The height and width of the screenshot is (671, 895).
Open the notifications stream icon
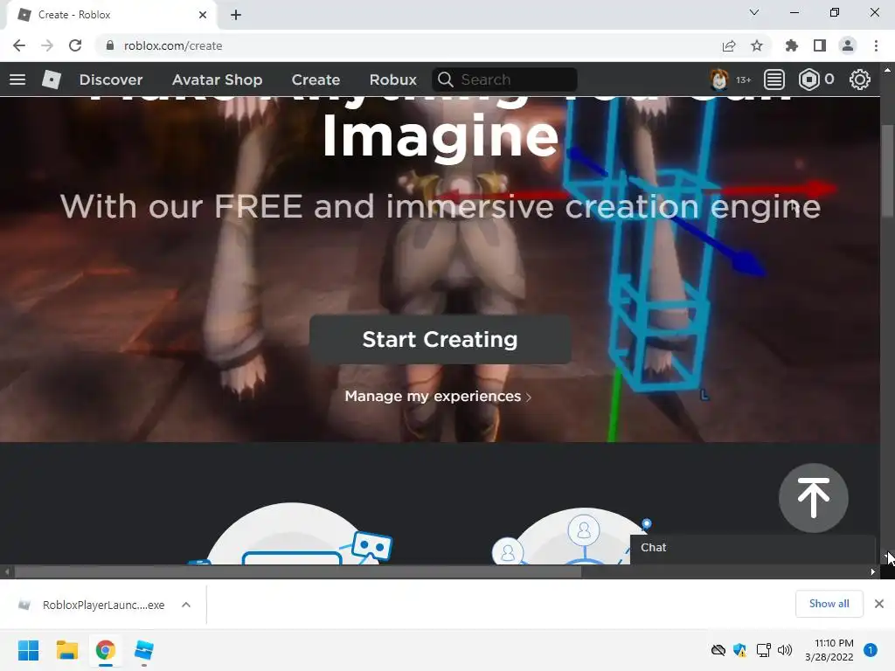774,80
